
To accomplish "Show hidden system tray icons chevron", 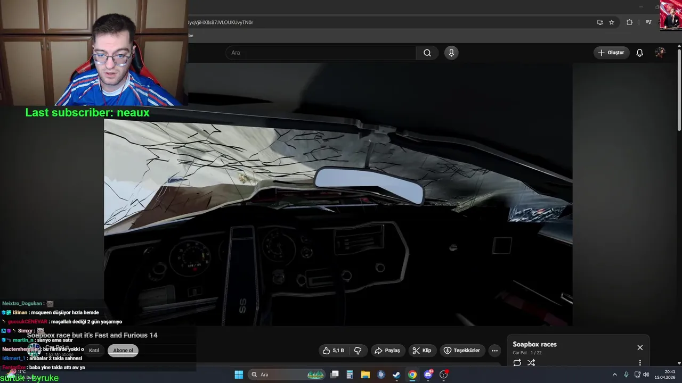I will [x=614, y=374].
